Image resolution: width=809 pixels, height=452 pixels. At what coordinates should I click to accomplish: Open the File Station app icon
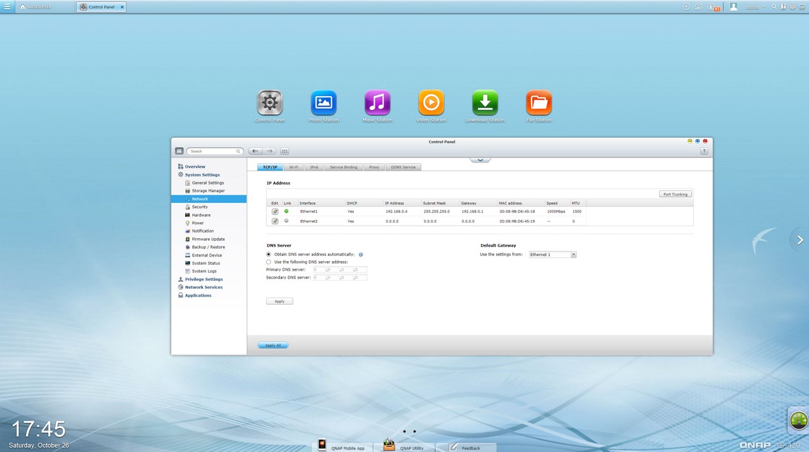click(538, 103)
